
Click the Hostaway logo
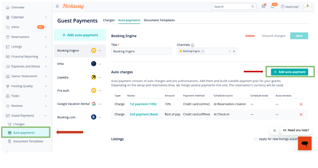point(73,6)
